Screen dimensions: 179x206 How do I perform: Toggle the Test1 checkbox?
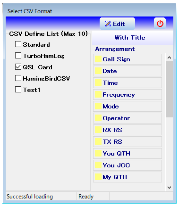[x=18, y=90]
